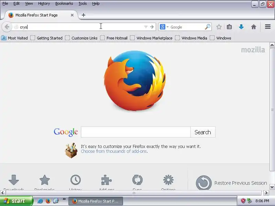Open the History menu
Image resolution: width=275 pixels, height=206 pixels.
click(44, 3)
